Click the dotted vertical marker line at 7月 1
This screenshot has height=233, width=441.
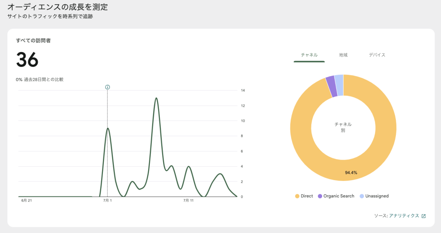107,164
